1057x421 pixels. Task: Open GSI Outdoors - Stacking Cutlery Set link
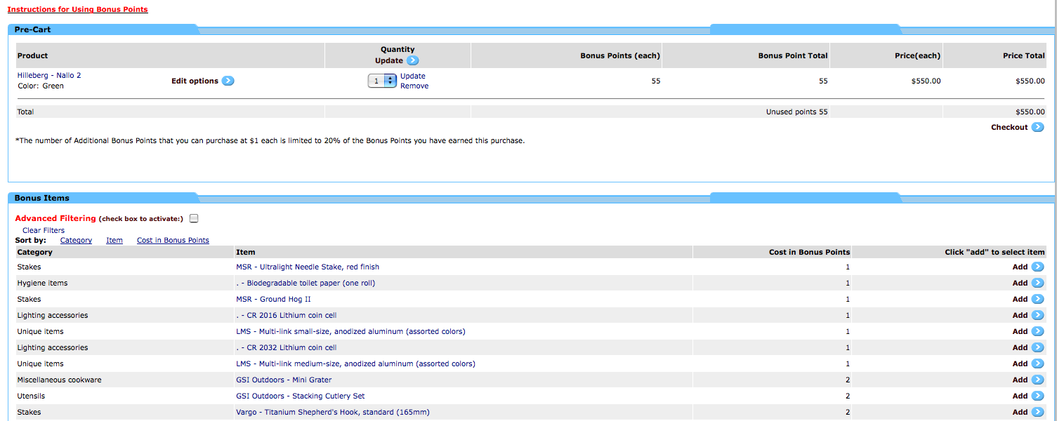click(301, 396)
